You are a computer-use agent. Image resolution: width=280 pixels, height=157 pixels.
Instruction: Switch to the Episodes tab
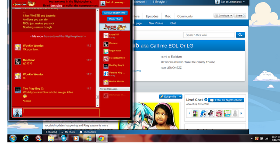[x=152, y=16]
